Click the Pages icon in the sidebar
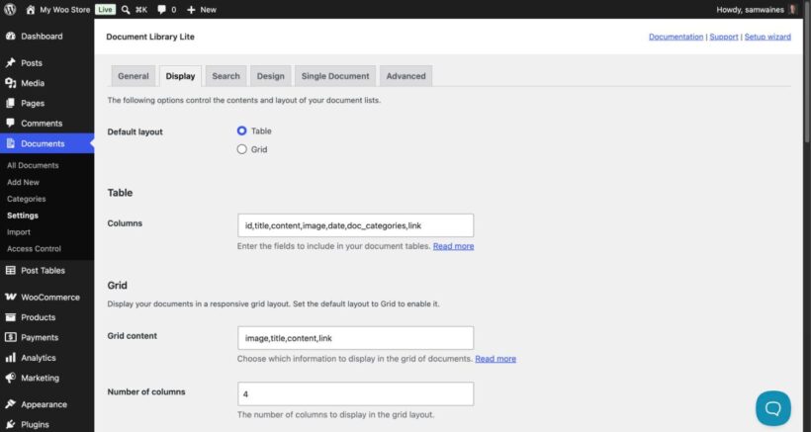This screenshot has width=811, height=432. [x=10, y=104]
